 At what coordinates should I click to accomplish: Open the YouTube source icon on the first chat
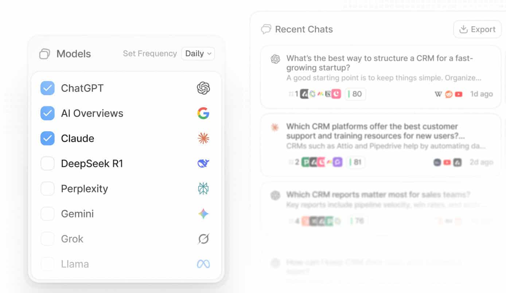[458, 94]
